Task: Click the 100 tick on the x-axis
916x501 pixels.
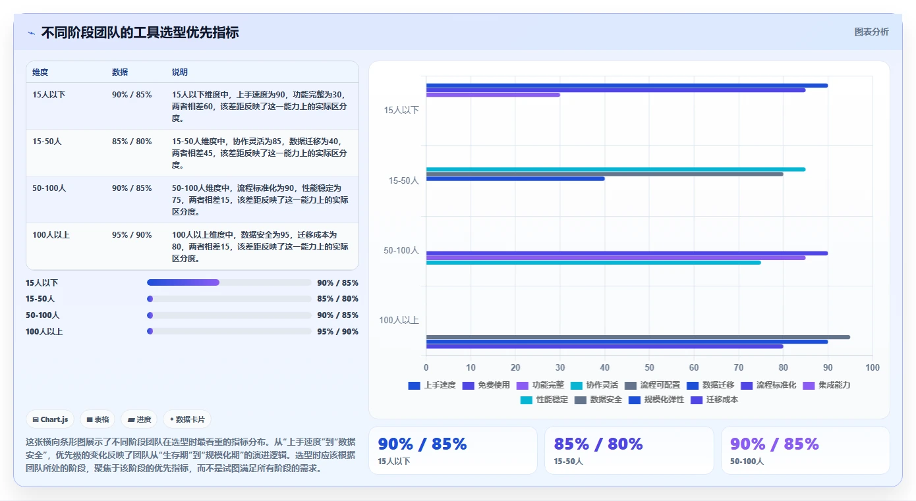Action: pyautogui.click(x=873, y=367)
